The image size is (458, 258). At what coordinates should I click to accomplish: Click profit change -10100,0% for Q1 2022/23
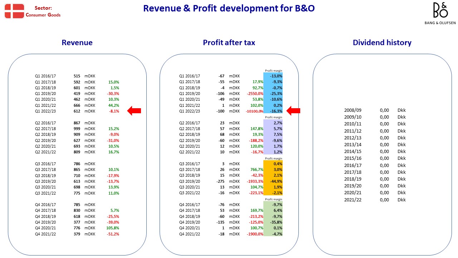254,111
